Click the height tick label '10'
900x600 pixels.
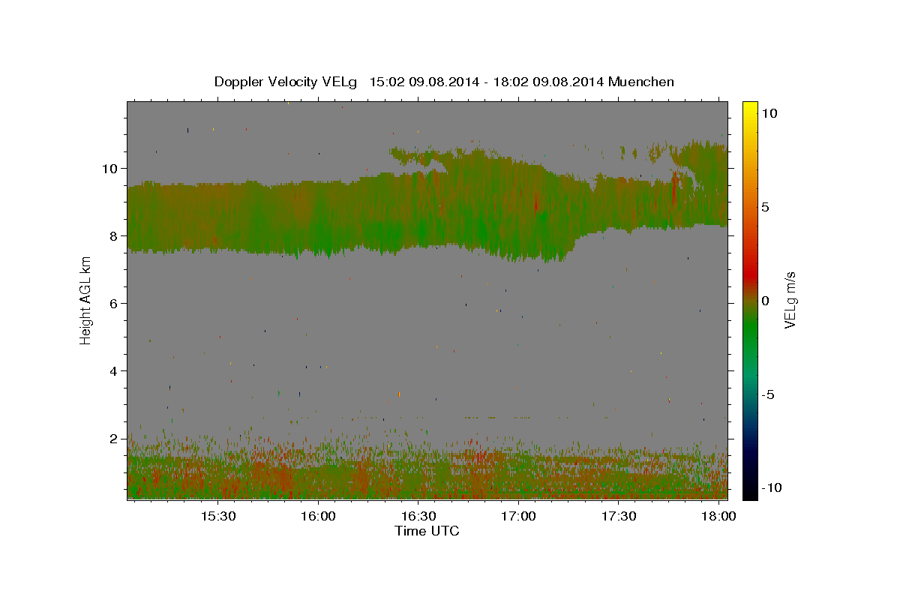[112, 168]
